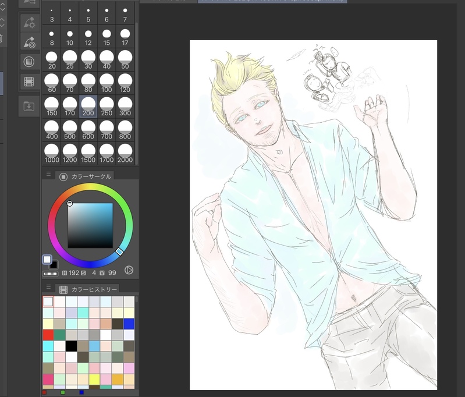Open the film strip icon palette
This screenshot has height=397, width=465.
29,81
